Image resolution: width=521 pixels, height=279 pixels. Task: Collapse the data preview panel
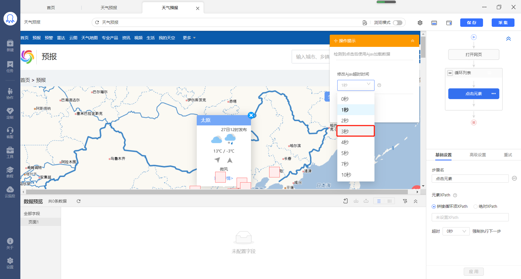pos(415,201)
